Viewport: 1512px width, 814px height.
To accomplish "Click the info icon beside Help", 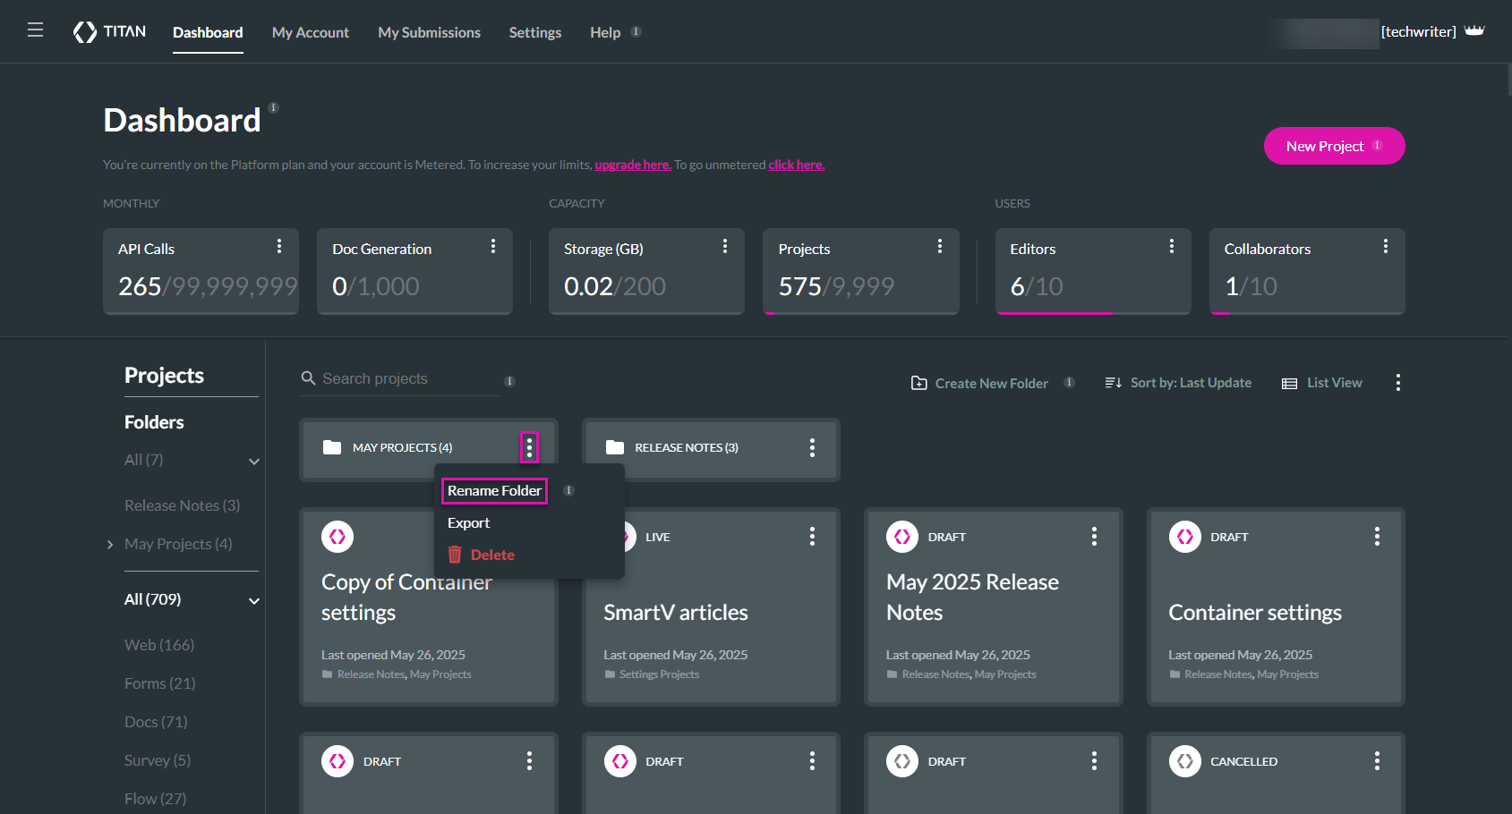I will click(636, 32).
